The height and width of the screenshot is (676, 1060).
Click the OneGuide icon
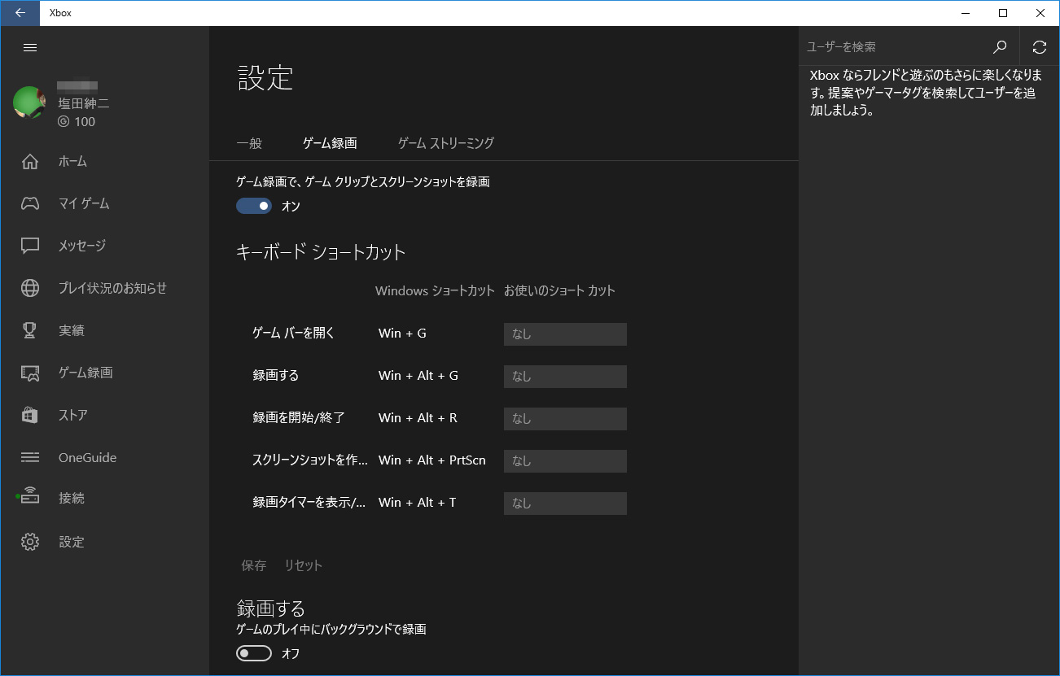point(30,457)
